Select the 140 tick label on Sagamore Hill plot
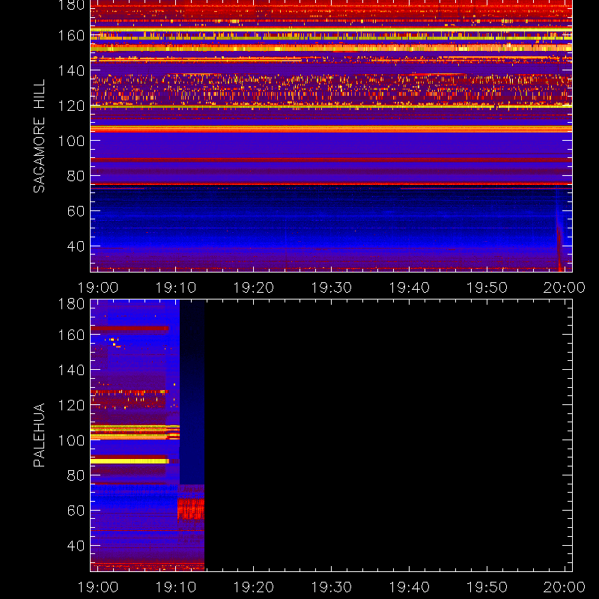This screenshot has height=599, width=599. point(71,70)
